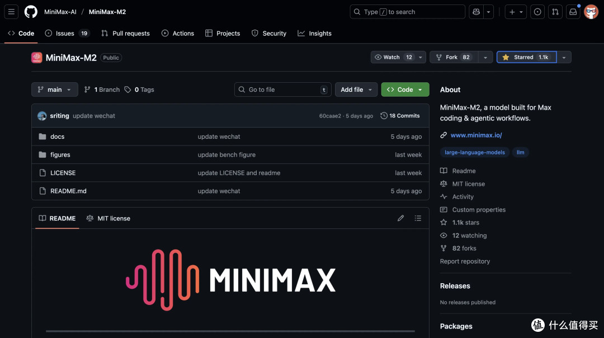
Task: Click the llm topic tag
Action: pos(521,152)
